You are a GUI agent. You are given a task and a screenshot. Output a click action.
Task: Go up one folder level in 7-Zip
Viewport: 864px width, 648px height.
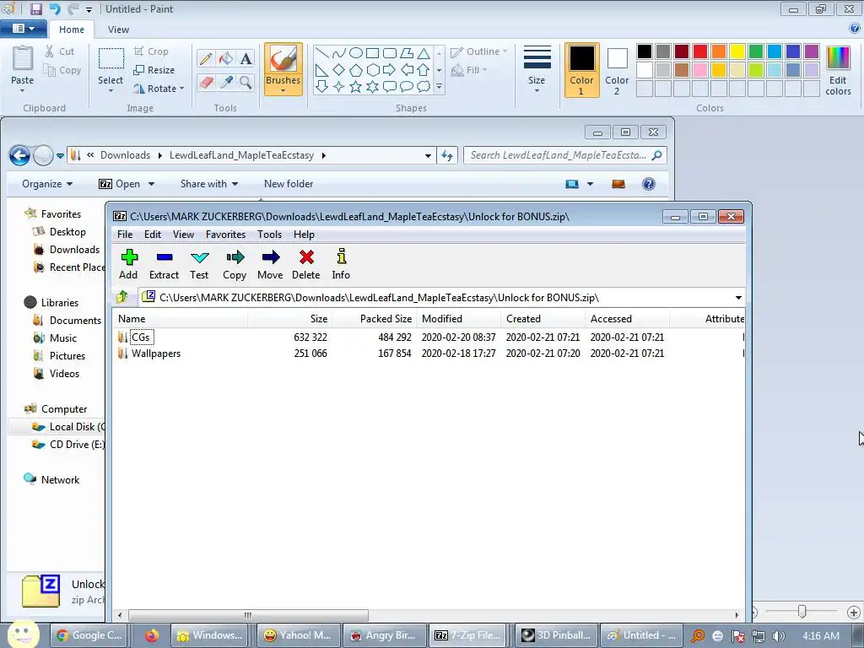click(x=122, y=298)
